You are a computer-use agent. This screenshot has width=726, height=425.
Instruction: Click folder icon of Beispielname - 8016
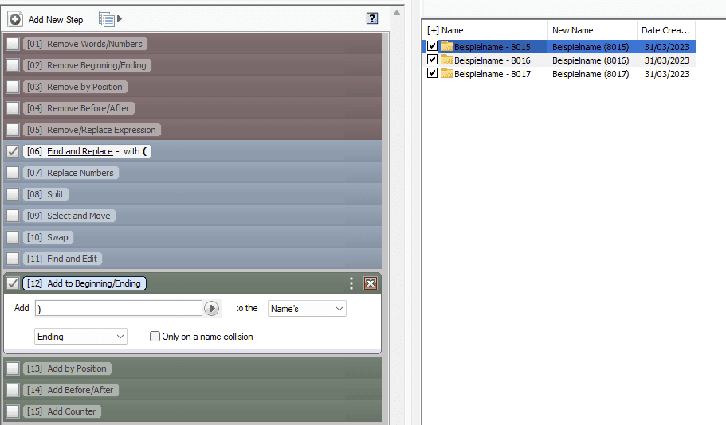click(447, 60)
